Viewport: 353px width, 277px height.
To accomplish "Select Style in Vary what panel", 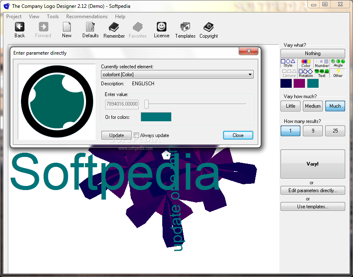I will tap(288, 63).
